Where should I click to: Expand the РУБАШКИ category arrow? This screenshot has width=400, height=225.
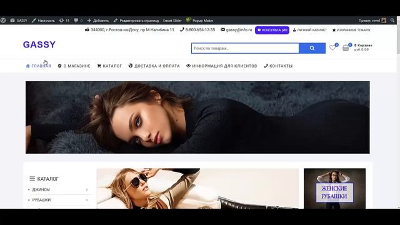pyautogui.click(x=87, y=200)
